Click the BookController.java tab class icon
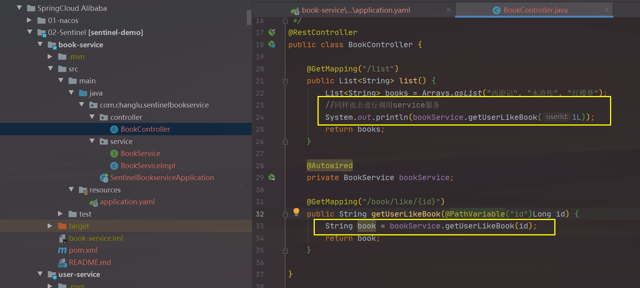 click(497, 10)
